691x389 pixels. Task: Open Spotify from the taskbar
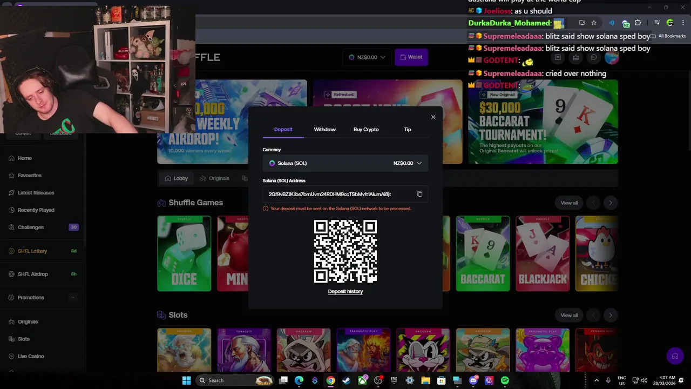(505, 380)
